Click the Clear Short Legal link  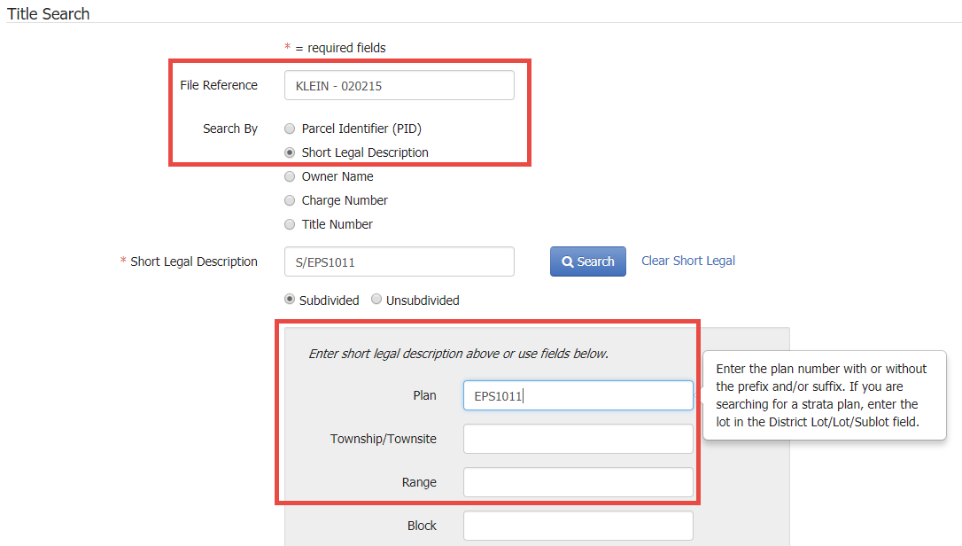[688, 261]
